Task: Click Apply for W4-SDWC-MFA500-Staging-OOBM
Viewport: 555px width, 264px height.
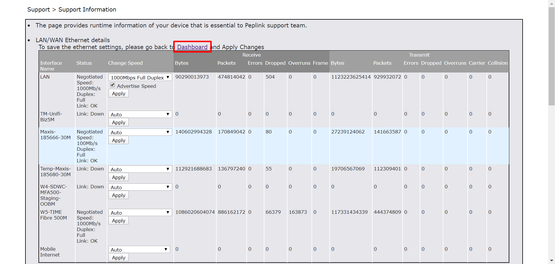Action: pyautogui.click(x=119, y=195)
